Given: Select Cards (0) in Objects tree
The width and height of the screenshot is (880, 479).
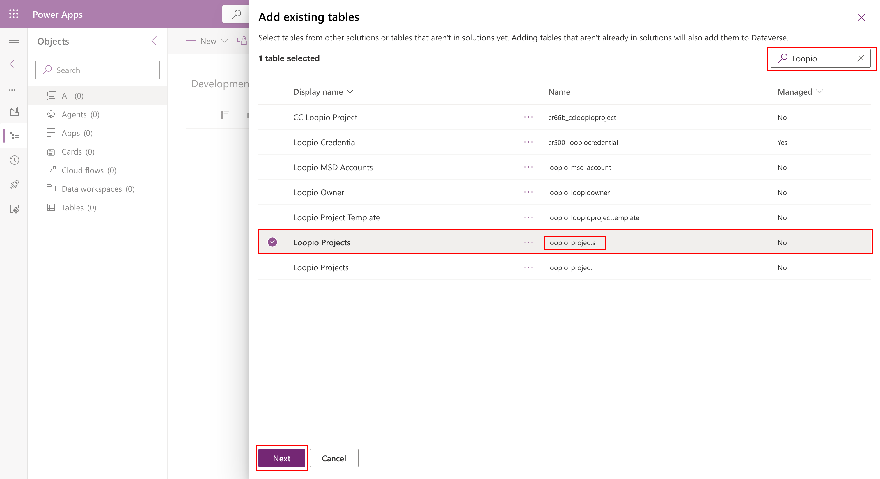Looking at the screenshot, I should pyautogui.click(x=98, y=152).
